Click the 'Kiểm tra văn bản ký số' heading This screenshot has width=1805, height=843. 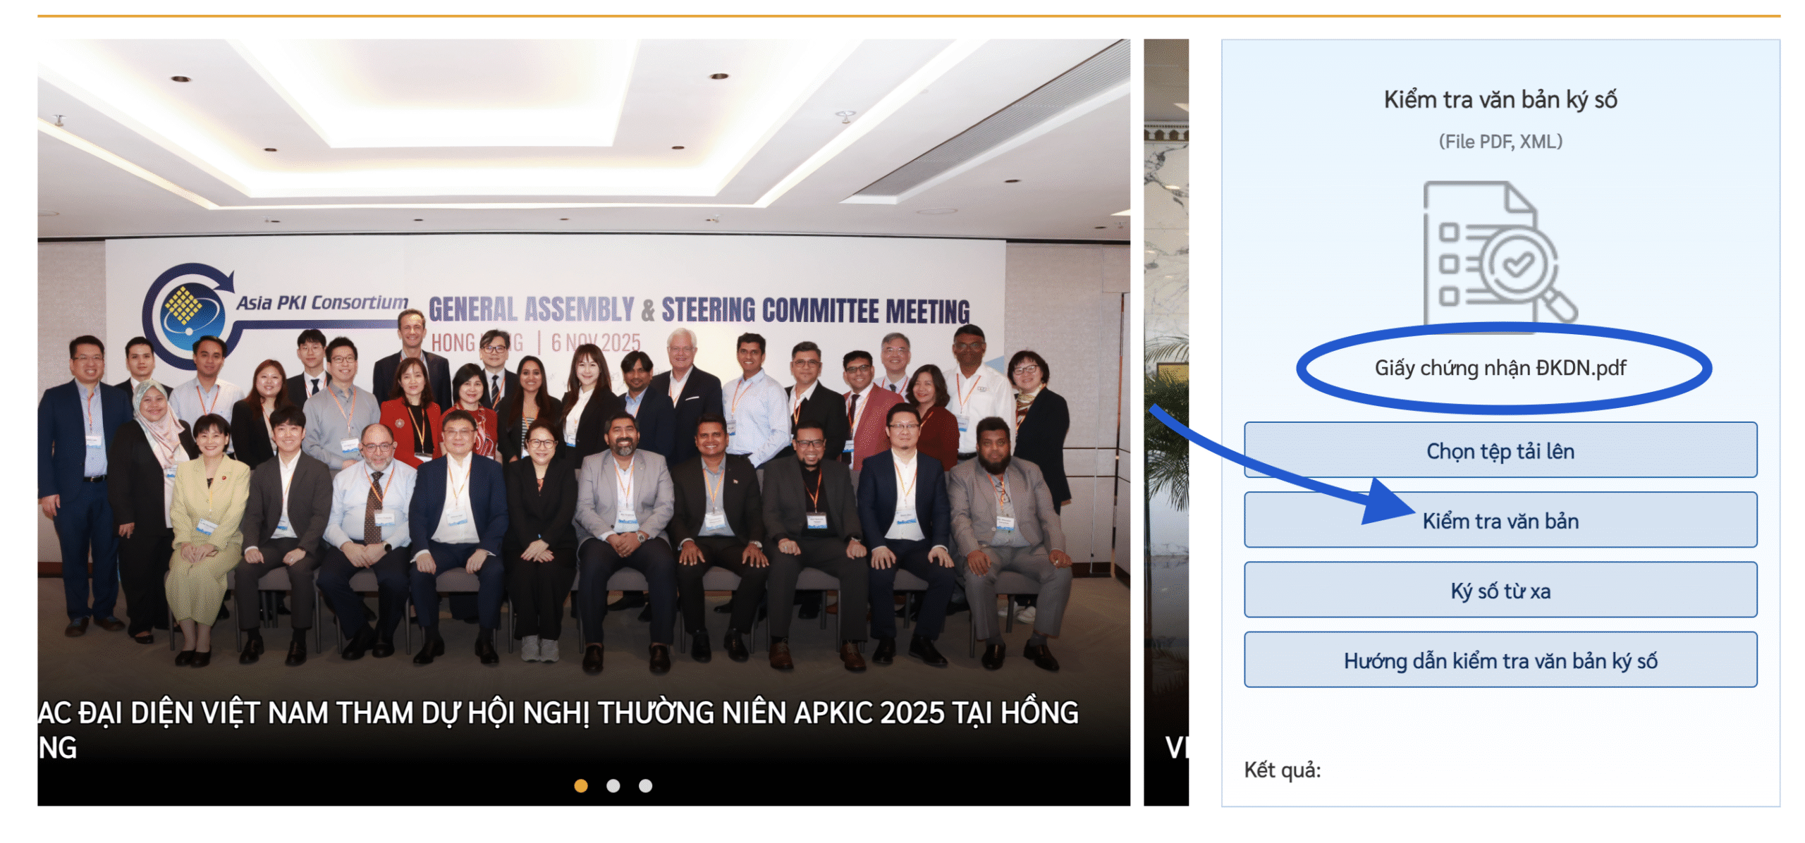pyautogui.click(x=1500, y=99)
